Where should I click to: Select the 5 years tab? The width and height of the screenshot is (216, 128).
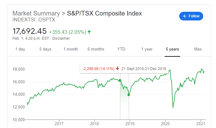click(172, 49)
